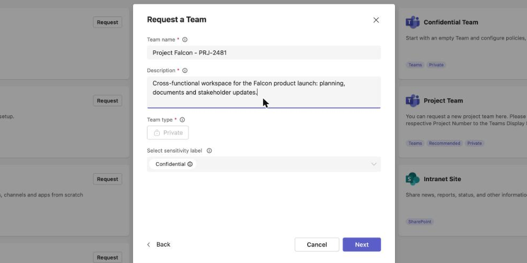Click the SharePoint icon for Intranet Site

tap(413, 179)
